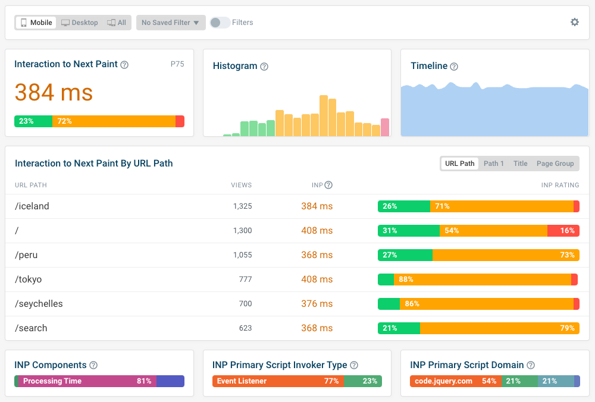Click the settings gear icon

pyautogui.click(x=574, y=21)
